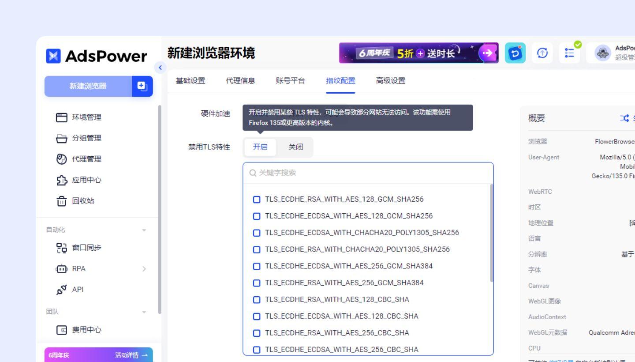Collapse the 自动化 section

[144, 230]
